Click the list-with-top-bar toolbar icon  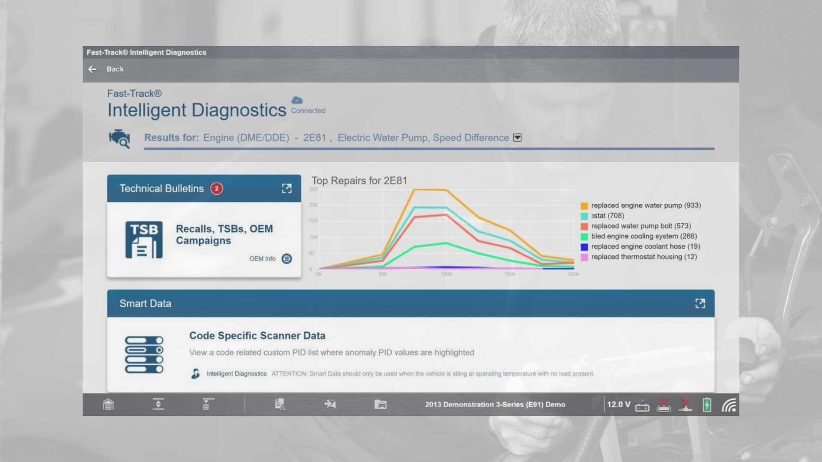(208, 404)
